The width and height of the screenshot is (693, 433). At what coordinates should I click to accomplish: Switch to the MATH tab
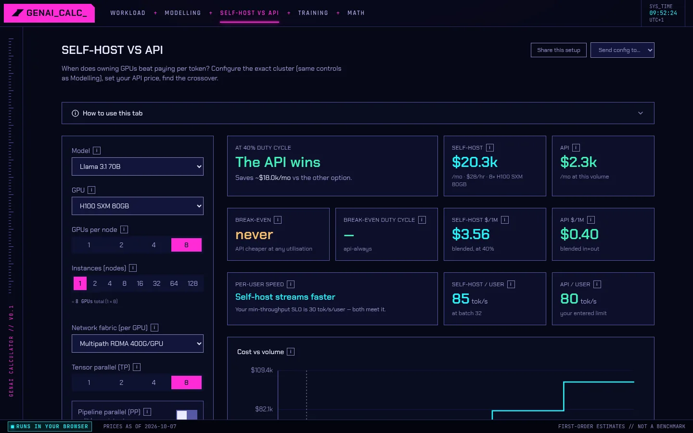pyautogui.click(x=356, y=13)
